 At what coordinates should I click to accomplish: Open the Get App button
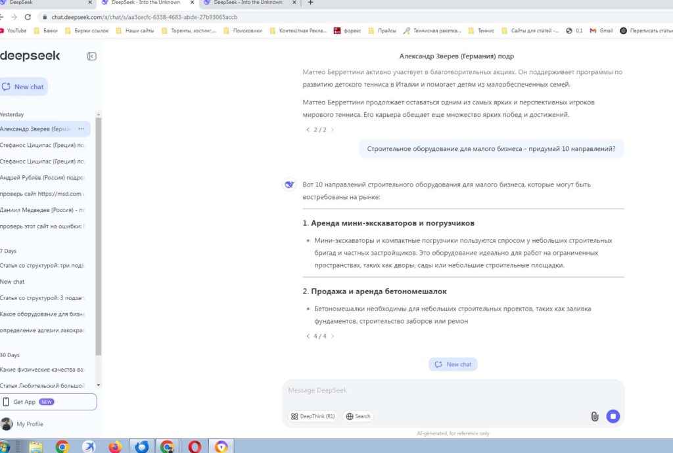tap(48, 402)
